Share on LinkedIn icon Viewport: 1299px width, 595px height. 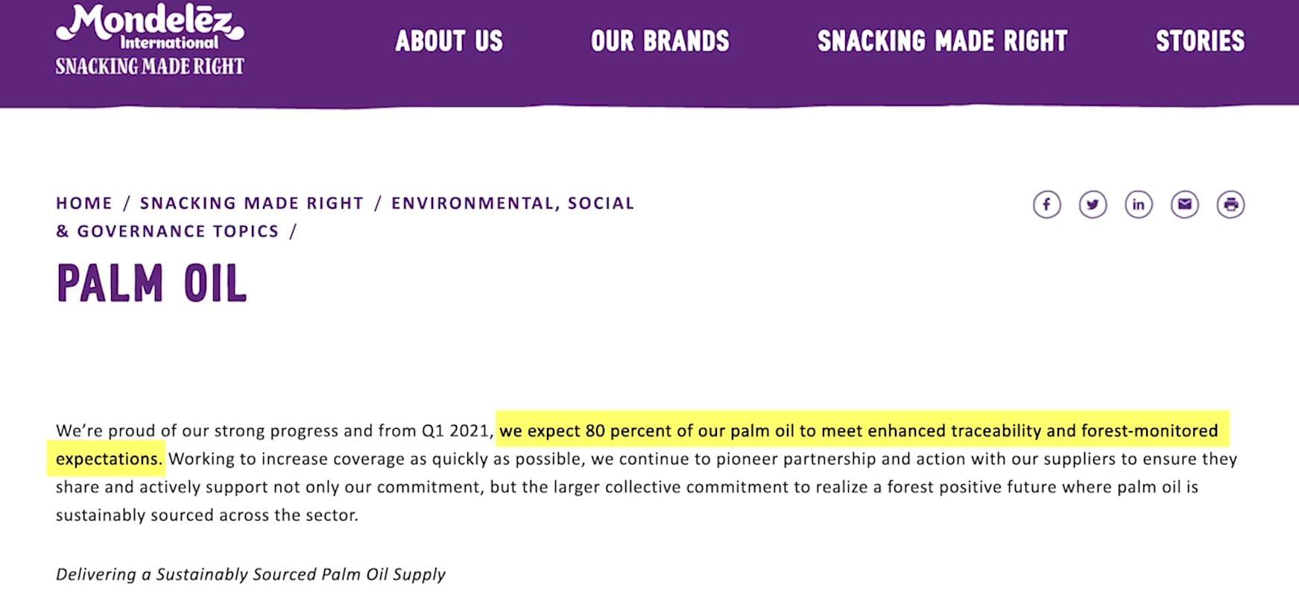1139,204
